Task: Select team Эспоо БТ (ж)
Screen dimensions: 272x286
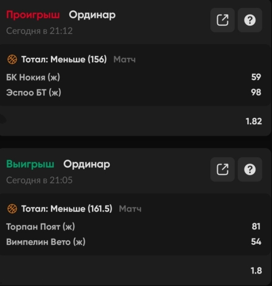Action: 34,93
